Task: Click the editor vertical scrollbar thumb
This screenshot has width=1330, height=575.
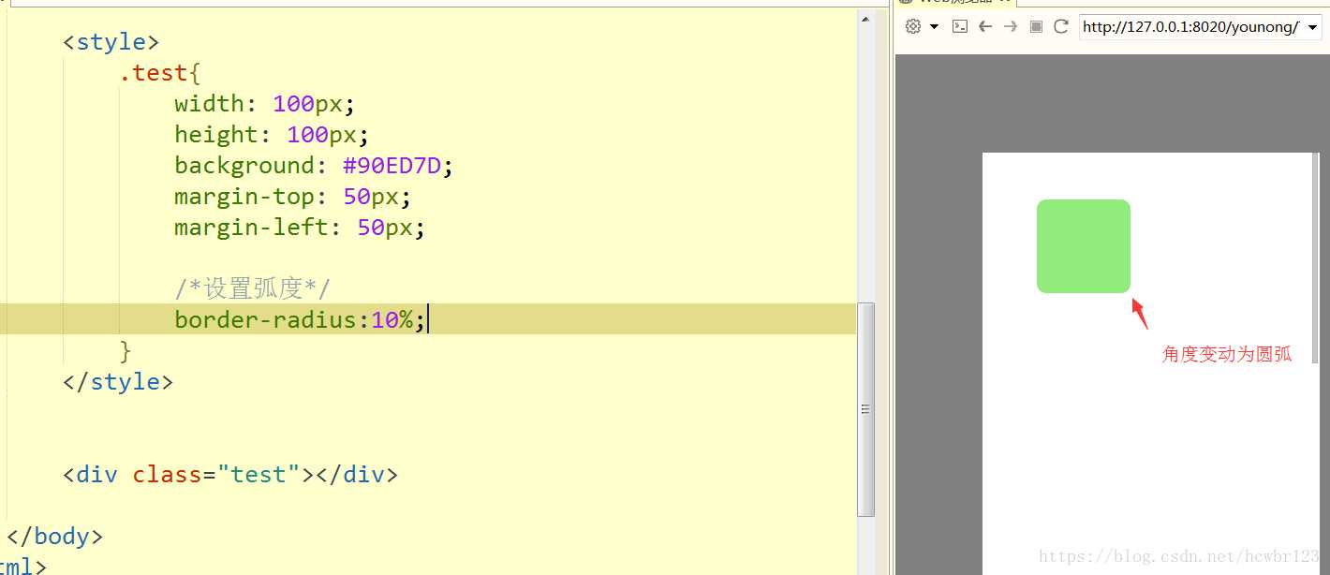Action: [x=865, y=409]
